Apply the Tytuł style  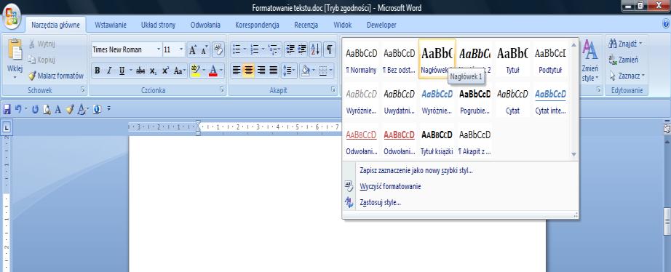[512, 60]
